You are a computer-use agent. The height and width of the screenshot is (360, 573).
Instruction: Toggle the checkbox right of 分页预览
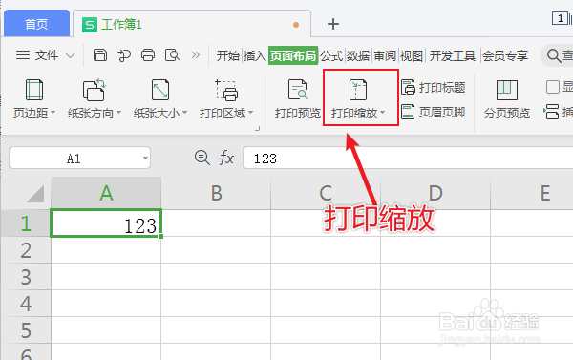pyautogui.click(x=553, y=87)
